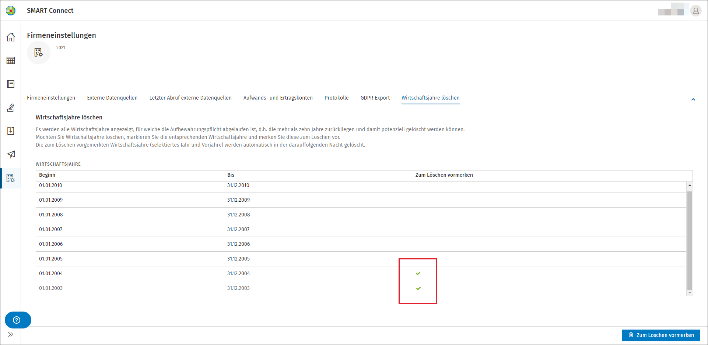
Task: Open the help question mark button
Action: pos(18,320)
